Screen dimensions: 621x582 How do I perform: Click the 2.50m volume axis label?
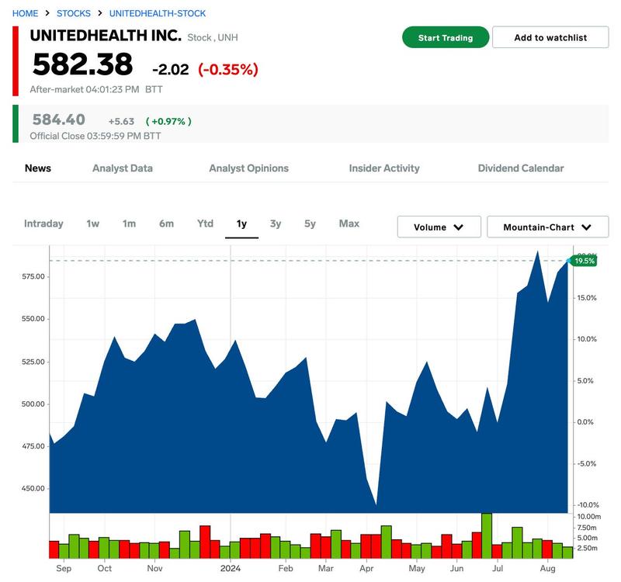(x=588, y=548)
